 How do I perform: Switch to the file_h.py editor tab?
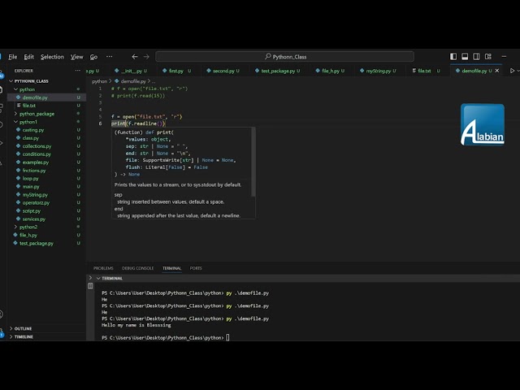tap(331, 71)
